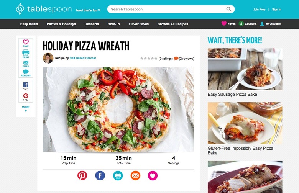Pin recipe using sidebar Pinterest icon

pyautogui.click(x=26, y=96)
